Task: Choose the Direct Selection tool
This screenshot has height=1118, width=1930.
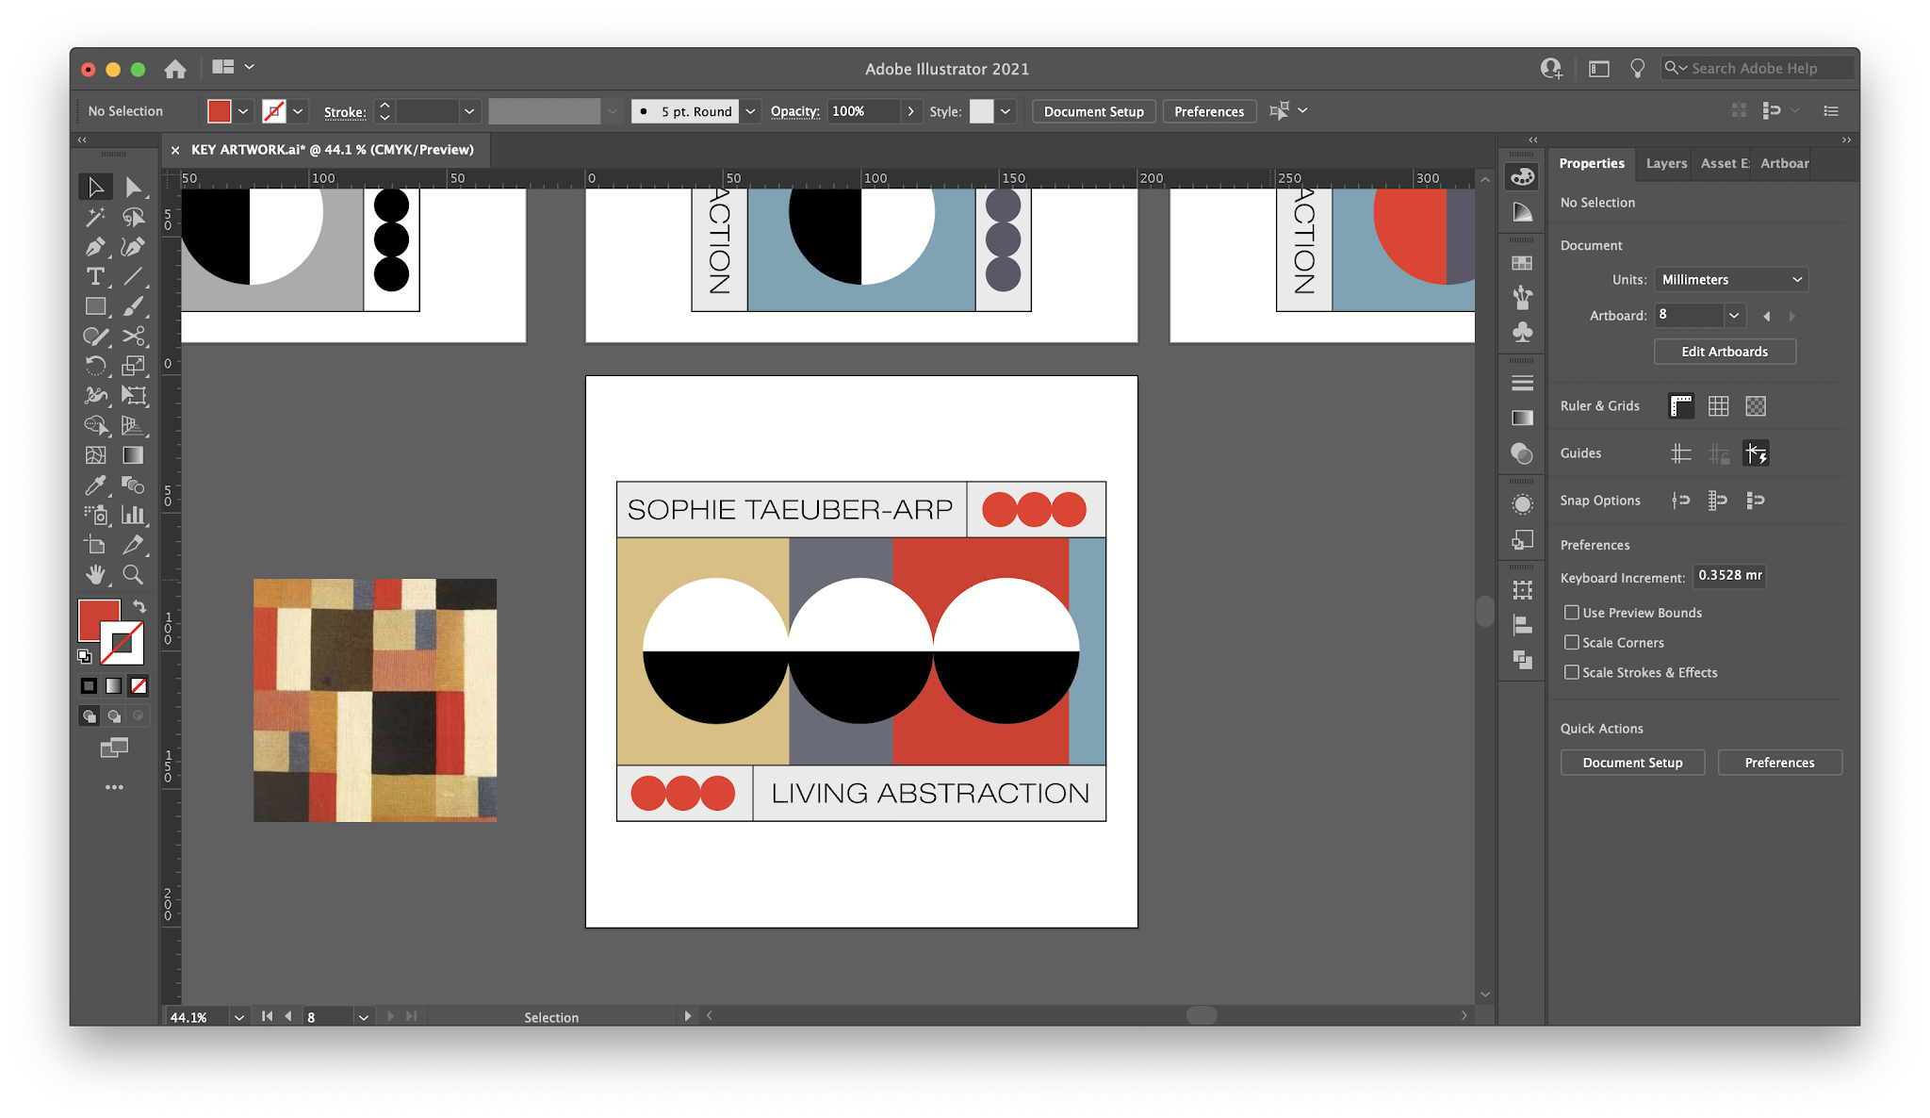Action: [133, 188]
